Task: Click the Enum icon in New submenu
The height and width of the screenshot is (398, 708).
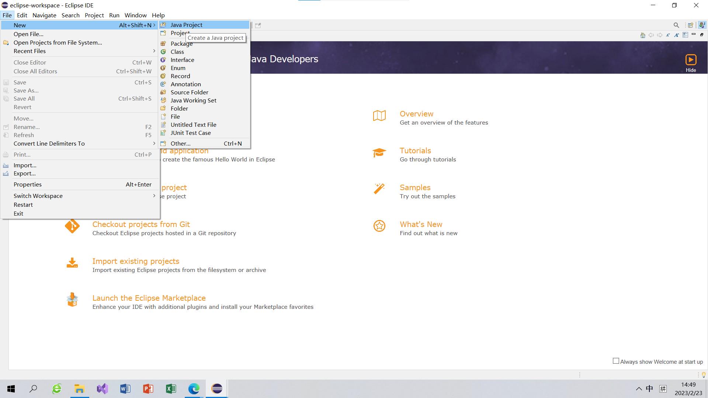Action: (x=163, y=68)
